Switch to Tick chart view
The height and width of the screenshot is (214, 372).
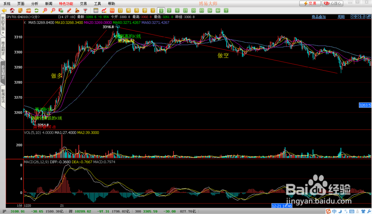(112, 10)
